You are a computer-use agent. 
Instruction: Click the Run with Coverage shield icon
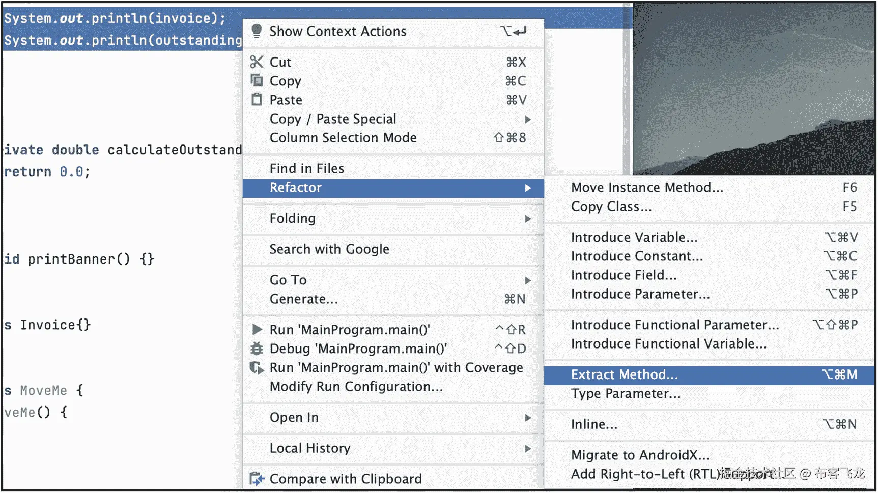(x=257, y=367)
